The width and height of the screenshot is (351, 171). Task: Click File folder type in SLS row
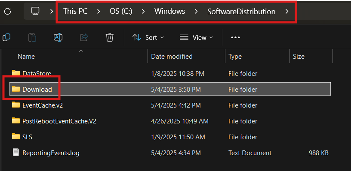click(x=243, y=137)
